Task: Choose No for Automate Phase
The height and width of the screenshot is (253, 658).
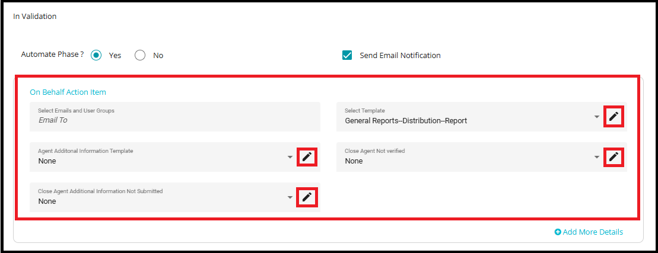Action: (140, 55)
